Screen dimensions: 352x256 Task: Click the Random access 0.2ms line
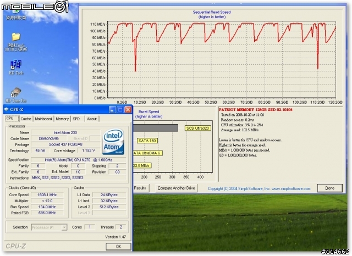point(237,120)
